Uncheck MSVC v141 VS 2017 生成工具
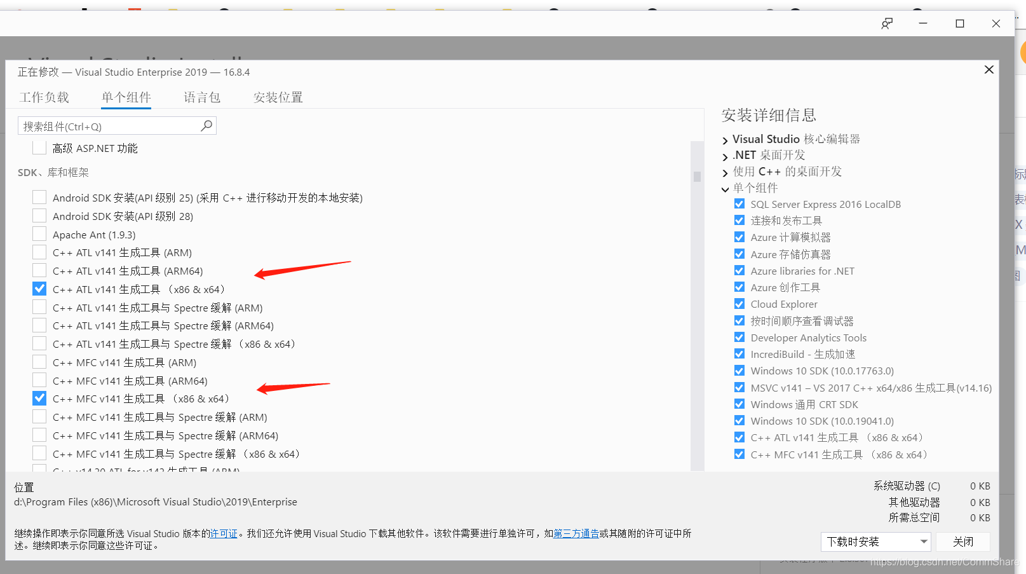The width and height of the screenshot is (1026, 574). coord(739,387)
